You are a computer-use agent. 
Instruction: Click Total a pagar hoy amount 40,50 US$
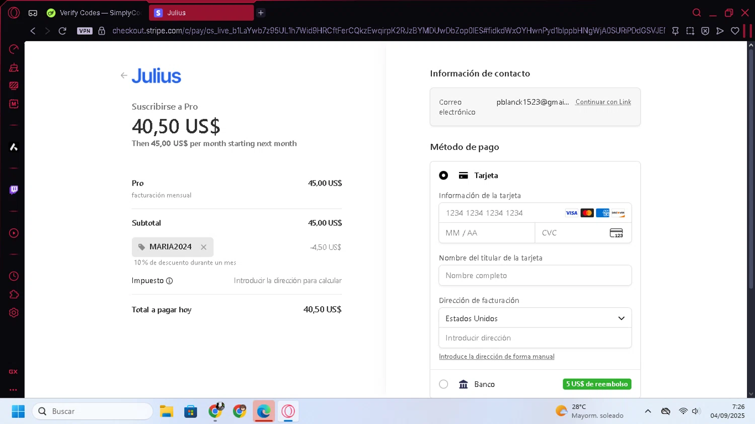[x=322, y=310]
